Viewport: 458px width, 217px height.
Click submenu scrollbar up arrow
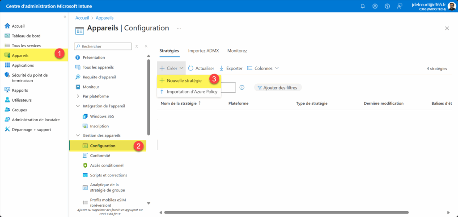(148, 56)
